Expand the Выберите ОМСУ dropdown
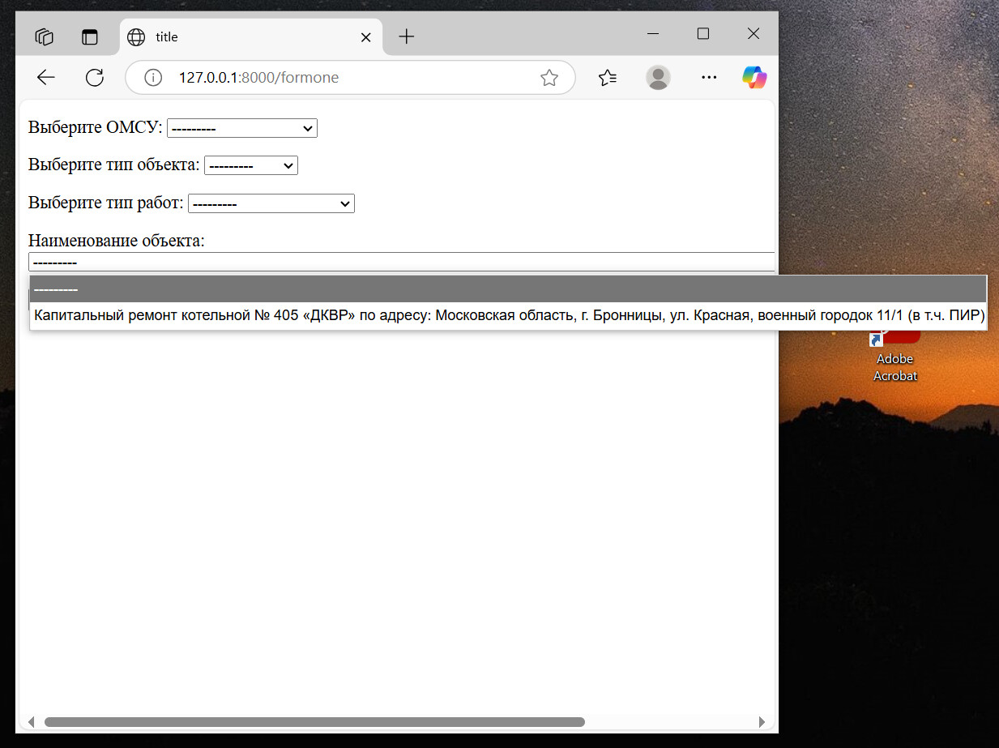This screenshot has height=748, width=999. (x=242, y=128)
